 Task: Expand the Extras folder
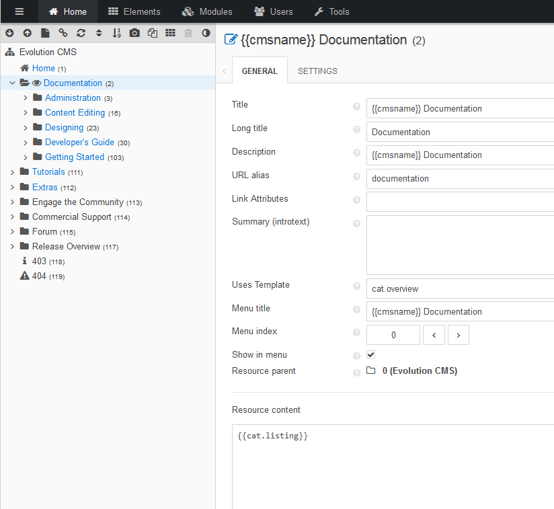coord(12,187)
